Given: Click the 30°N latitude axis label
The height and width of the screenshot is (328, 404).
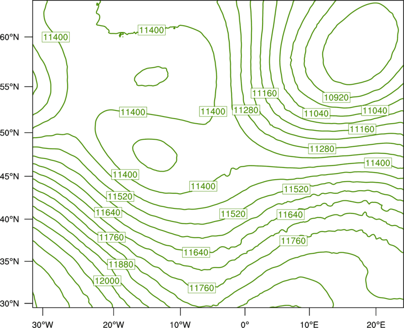Looking at the screenshot, I should pyautogui.click(x=10, y=304).
